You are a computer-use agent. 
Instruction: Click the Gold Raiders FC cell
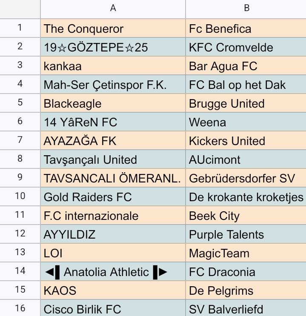pyautogui.click(x=113, y=196)
